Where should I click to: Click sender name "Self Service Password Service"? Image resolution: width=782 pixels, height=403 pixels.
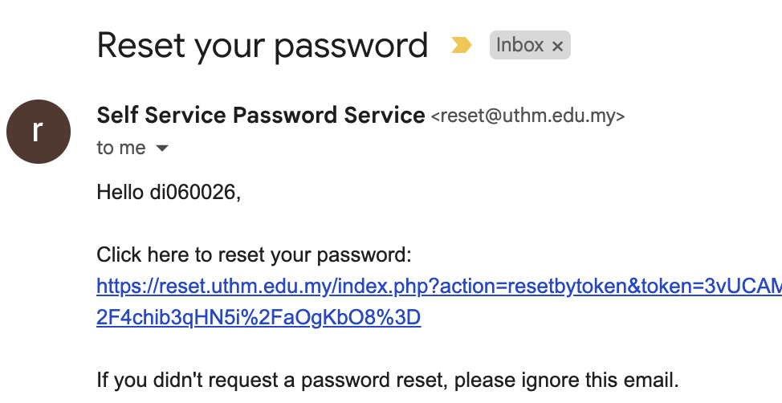pyautogui.click(x=260, y=116)
